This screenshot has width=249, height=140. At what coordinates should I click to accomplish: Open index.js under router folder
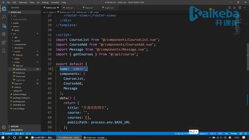[24, 55]
